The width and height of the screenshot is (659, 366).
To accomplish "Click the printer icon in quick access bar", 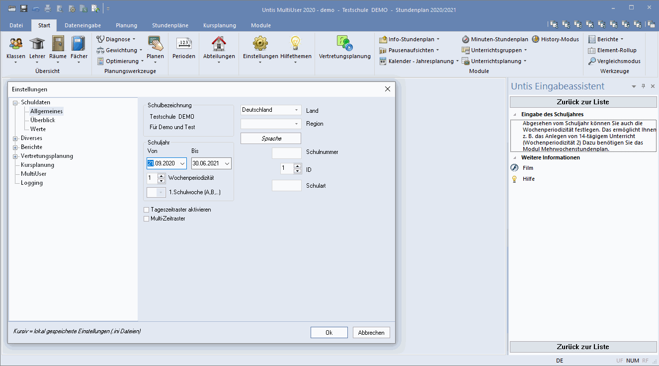I will point(48,8).
